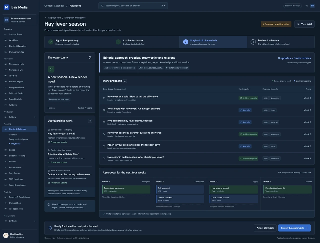Click Review & assign work button
The height and width of the screenshot is (243, 320).
click(294, 228)
